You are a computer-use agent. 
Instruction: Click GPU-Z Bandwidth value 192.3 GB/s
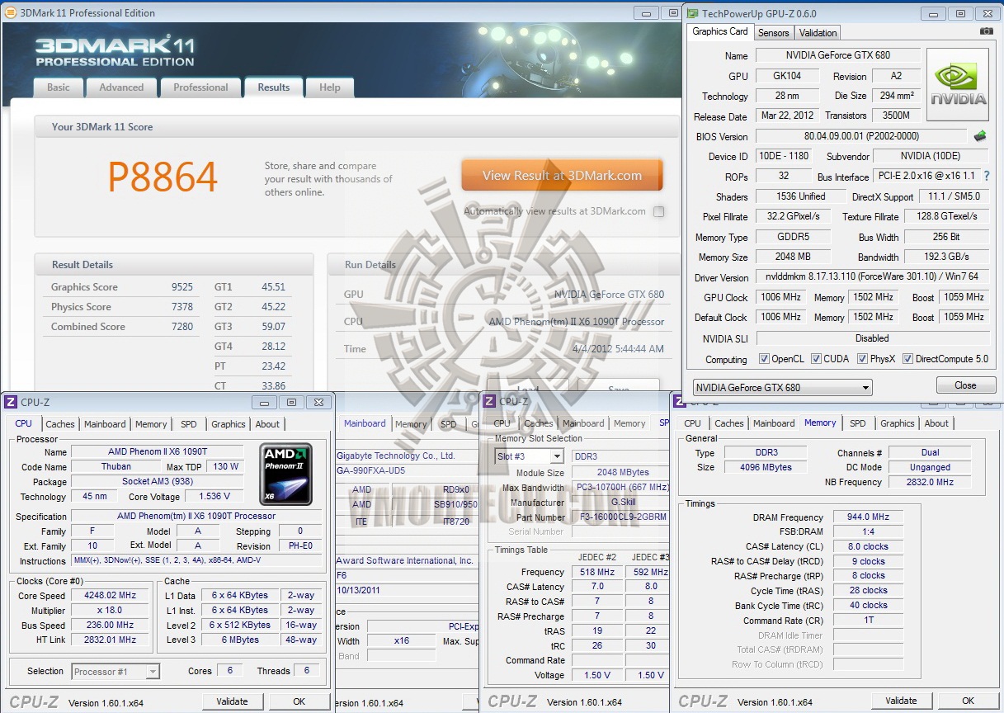click(x=947, y=257)
